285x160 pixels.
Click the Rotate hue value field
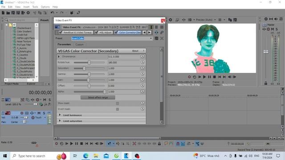pos(124,62)
